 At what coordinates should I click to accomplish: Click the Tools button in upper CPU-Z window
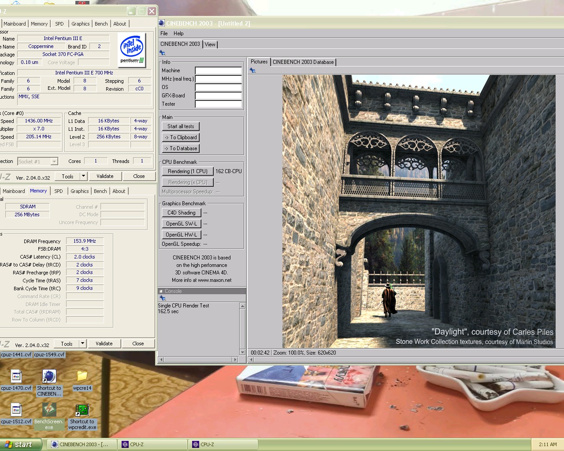(x=67, y=176)
